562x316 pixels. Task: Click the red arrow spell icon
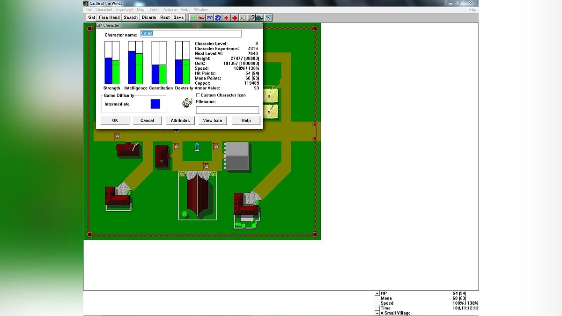(201, 17)
